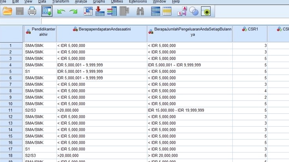Click expenses '< IDR 5,000,000' in row 14
Viewport: 289px width, 162px height.
[190, 130]
